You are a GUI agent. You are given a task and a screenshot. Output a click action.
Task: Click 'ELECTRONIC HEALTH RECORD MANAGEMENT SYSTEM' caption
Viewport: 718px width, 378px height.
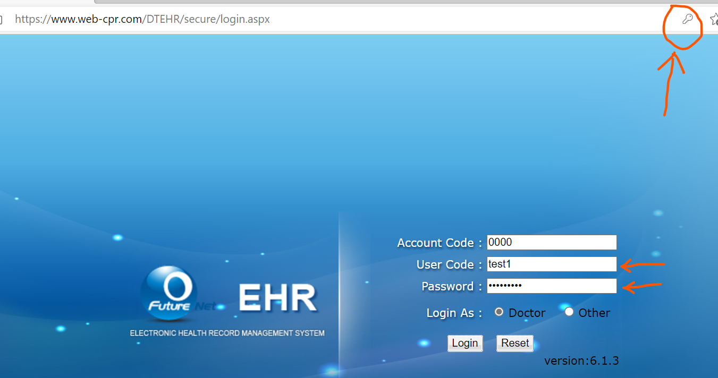[x=227, y=333]
